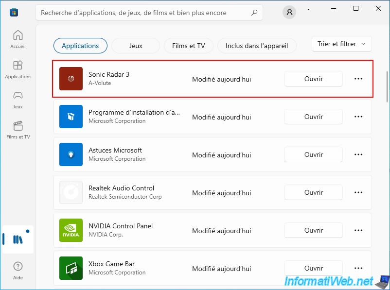Maximize the Microsoft Store window
The height and width of the screenshot is (290, 390).
point(356,8)
